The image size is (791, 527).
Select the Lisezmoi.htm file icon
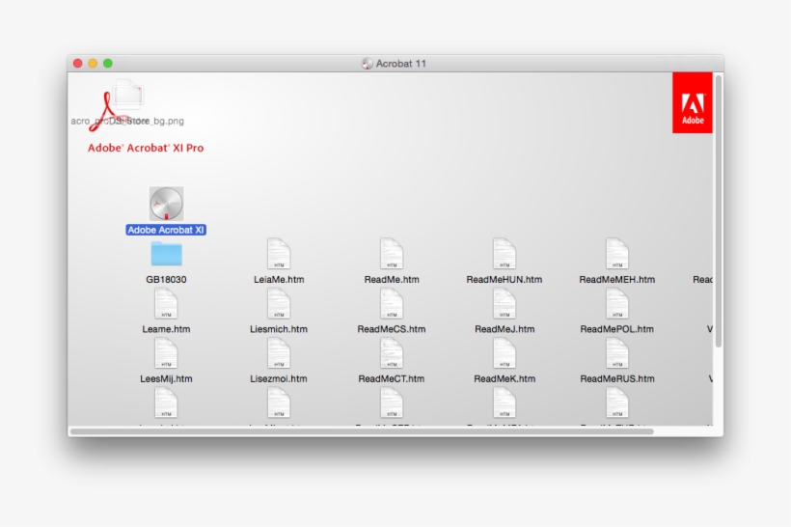279,353
